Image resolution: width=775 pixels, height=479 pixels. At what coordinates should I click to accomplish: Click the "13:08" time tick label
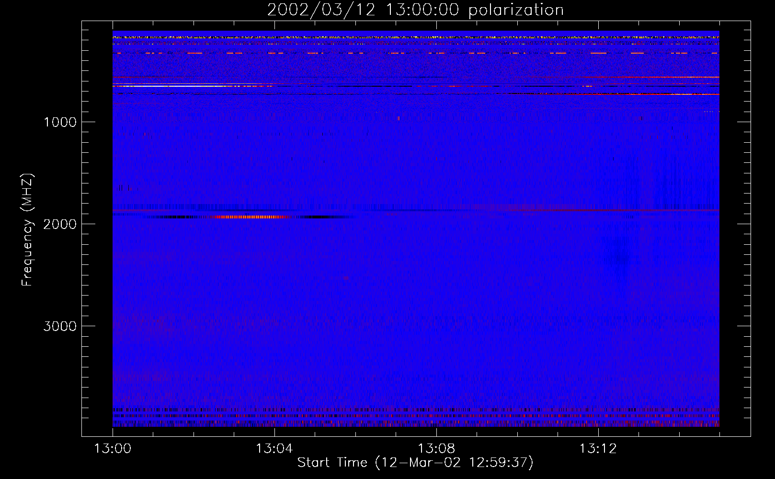click(x=436, y=449)
